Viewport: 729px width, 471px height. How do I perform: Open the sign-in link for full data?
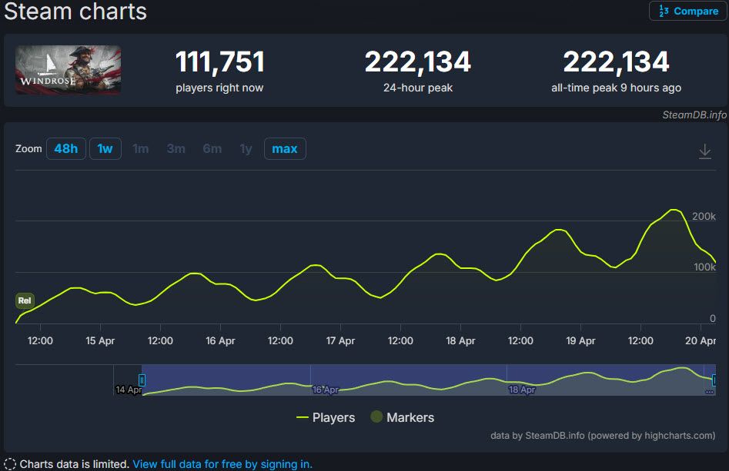pyautogui.click(x=222, y=464)
